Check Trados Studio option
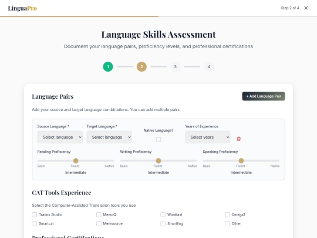The height and width of the screenshot is (238, 317). (35, 214)
